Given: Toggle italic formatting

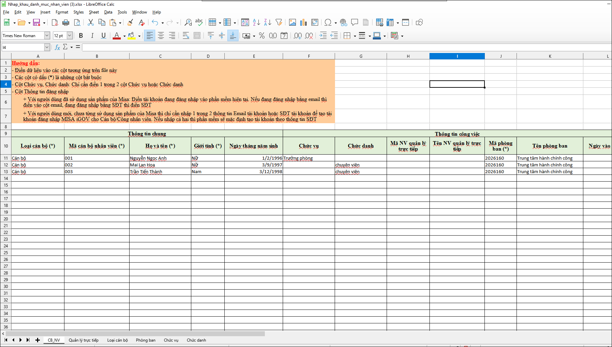Looking at the screenshot, I should (x=92, y=35).
